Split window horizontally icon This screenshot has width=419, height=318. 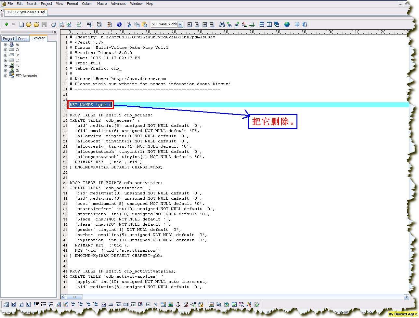(x=262, y=24)
